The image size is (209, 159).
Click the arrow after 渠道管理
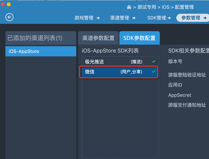click(134, 18)
